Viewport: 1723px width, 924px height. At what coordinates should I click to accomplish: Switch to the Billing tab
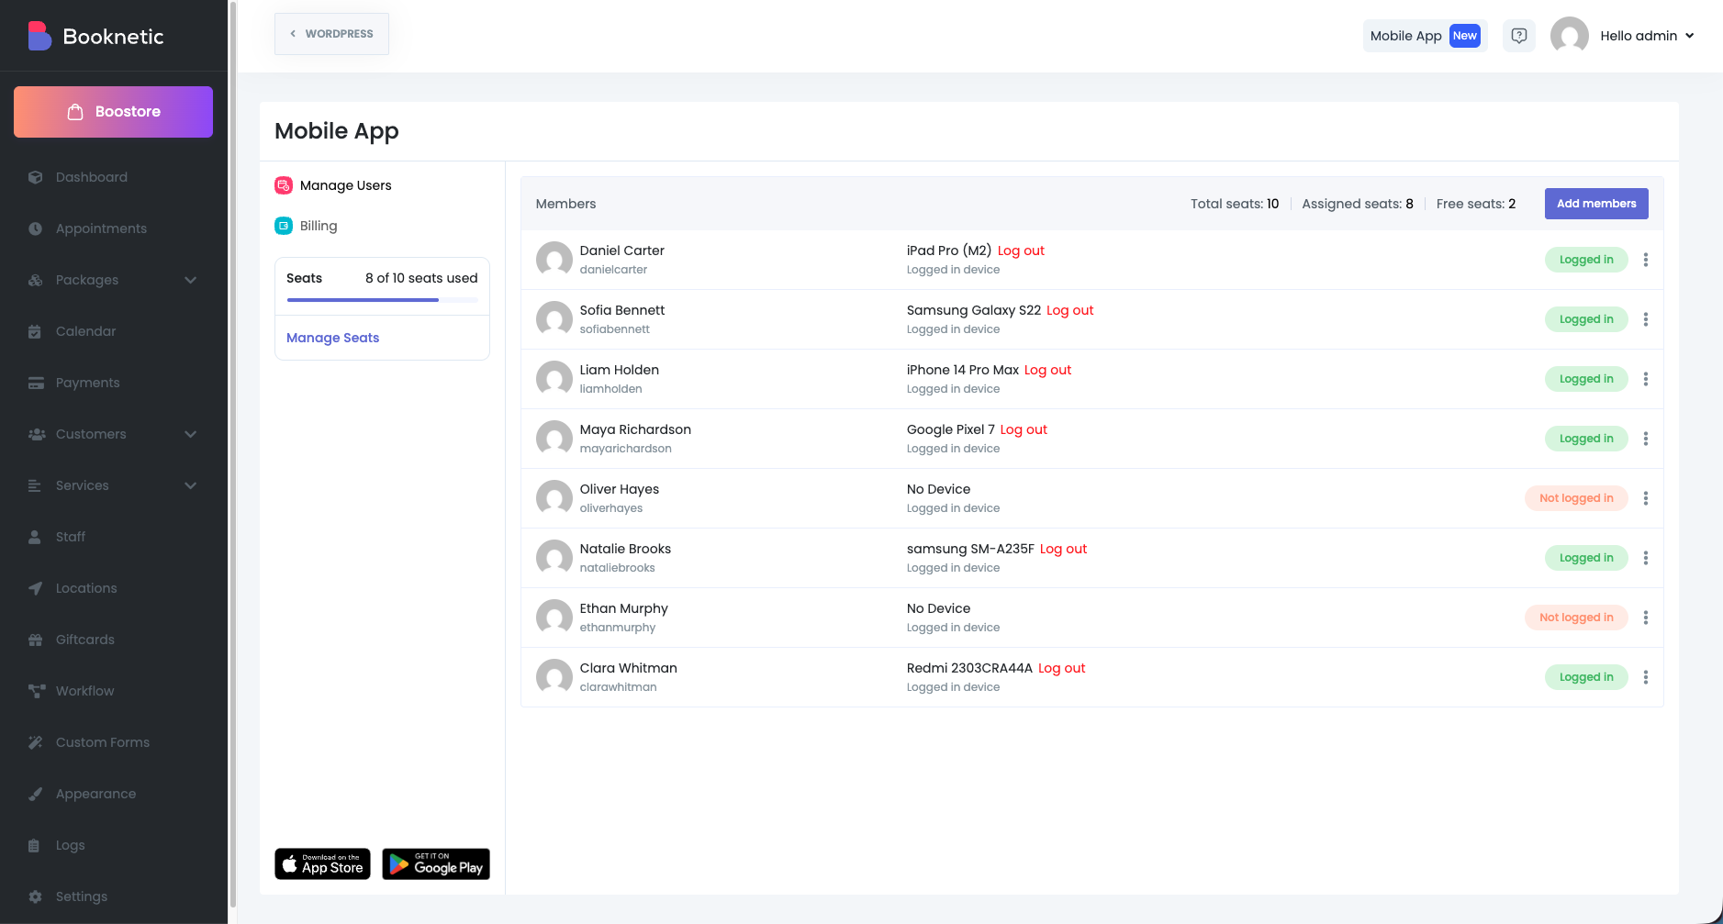(x=318, y=226)
